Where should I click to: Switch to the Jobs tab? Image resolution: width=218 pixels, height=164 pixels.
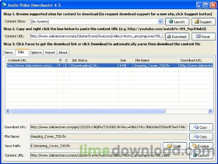pos(22,52)
